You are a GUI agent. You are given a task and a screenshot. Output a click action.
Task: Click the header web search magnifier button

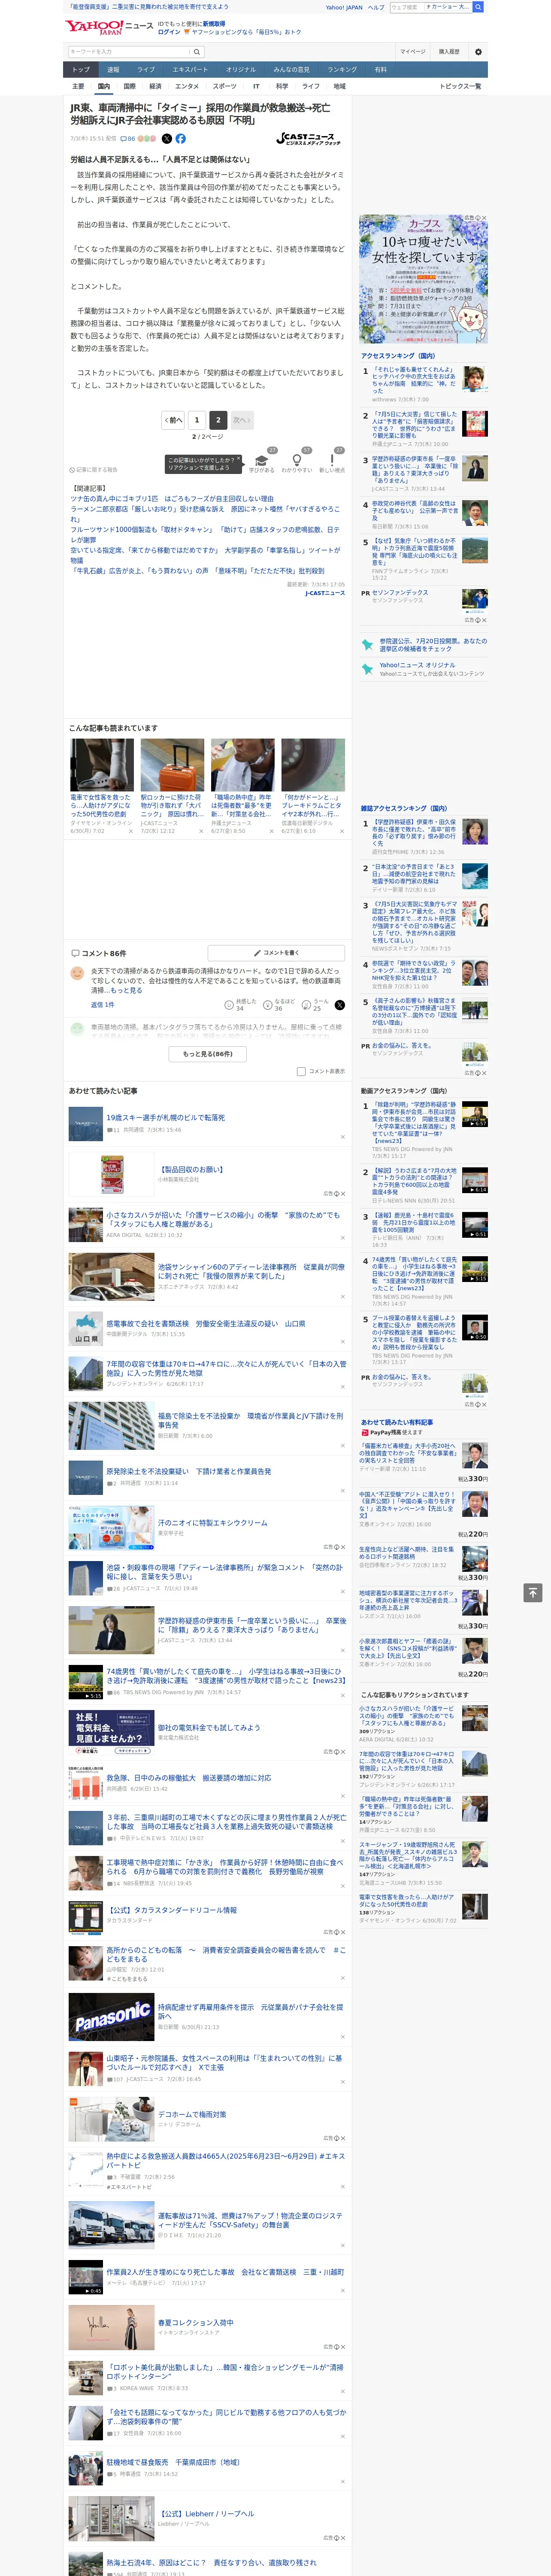[x=478, y=7]
